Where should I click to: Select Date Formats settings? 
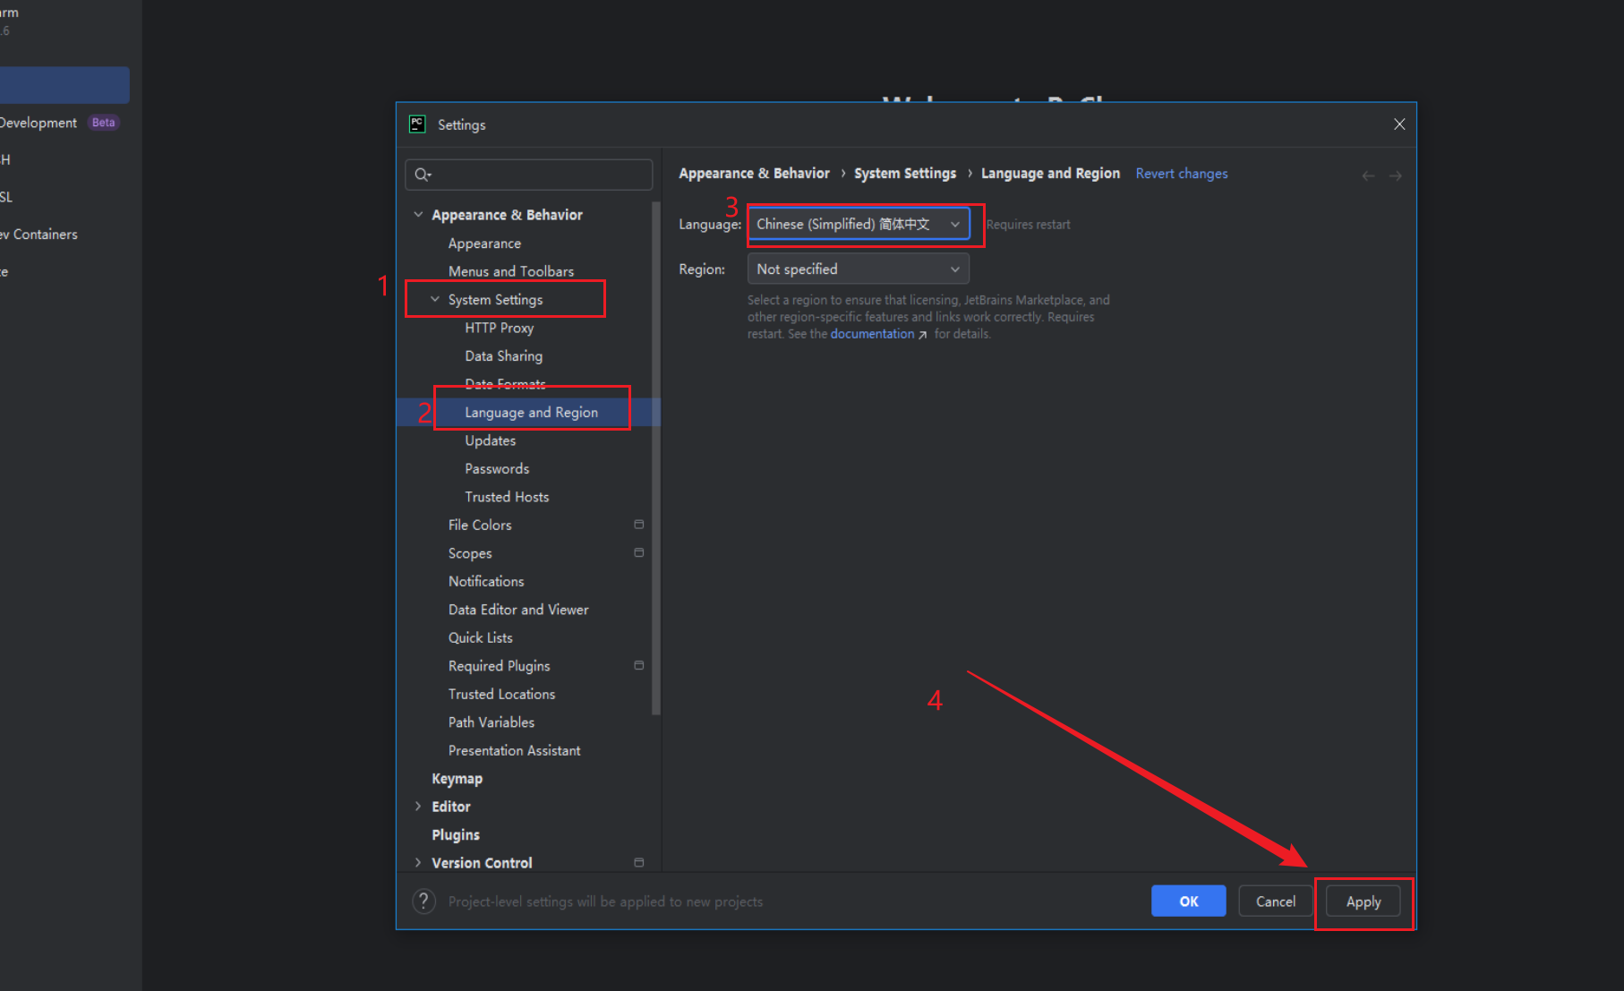(x=505, y=384)
